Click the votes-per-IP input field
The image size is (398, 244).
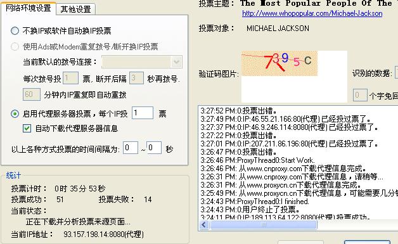pyautogui.click(x=143, y=113)
